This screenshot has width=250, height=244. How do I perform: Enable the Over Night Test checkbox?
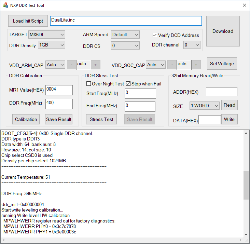(105, 84)
